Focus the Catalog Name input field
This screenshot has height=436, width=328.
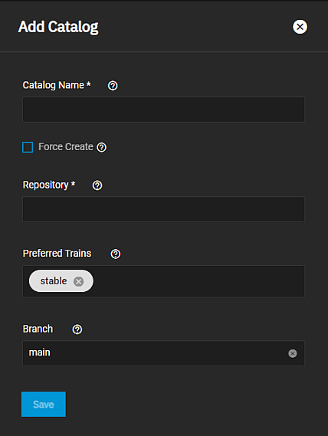point(163,110)
